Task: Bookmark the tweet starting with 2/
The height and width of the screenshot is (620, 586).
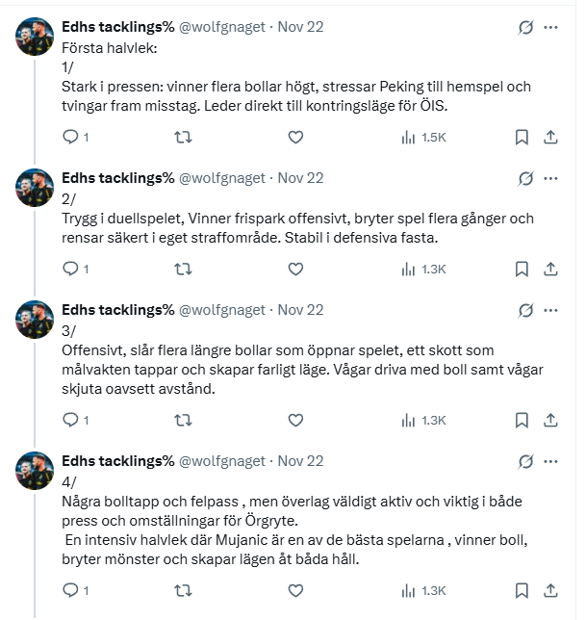Action: click(x=522, y=270)
